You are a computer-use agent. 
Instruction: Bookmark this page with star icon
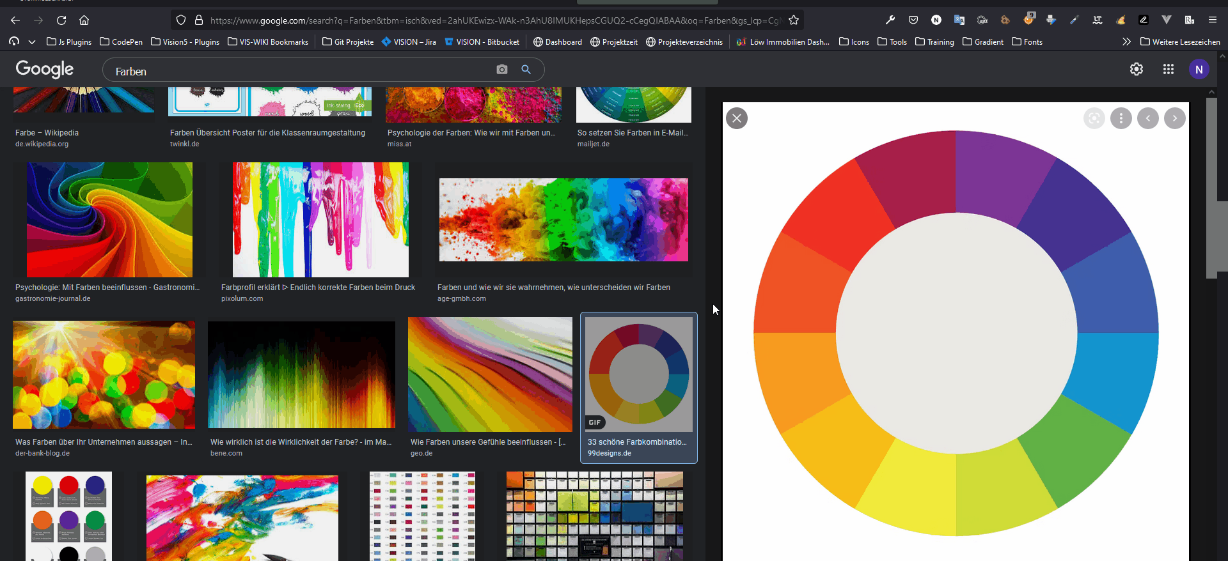point(794,20)
